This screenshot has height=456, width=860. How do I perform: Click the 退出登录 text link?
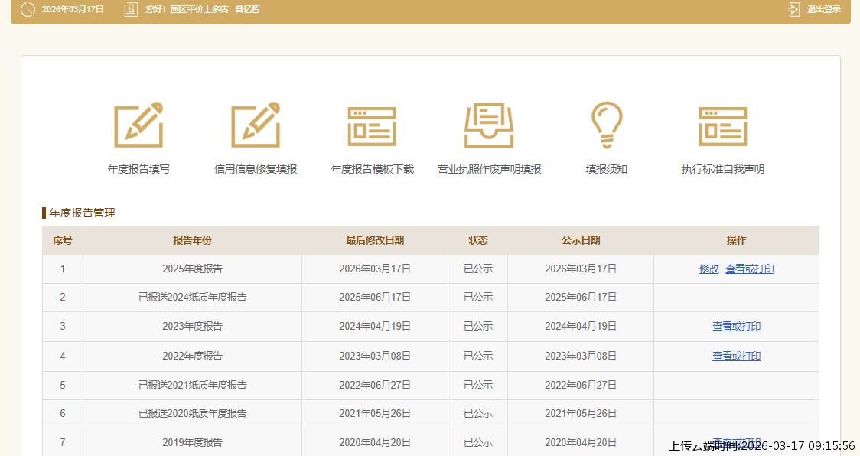point(824,9)
